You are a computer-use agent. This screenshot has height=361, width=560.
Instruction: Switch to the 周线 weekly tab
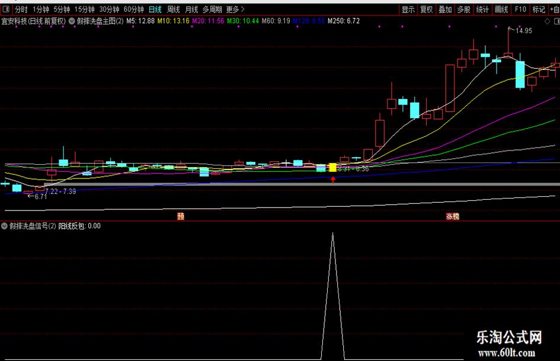tap(173, 9)
